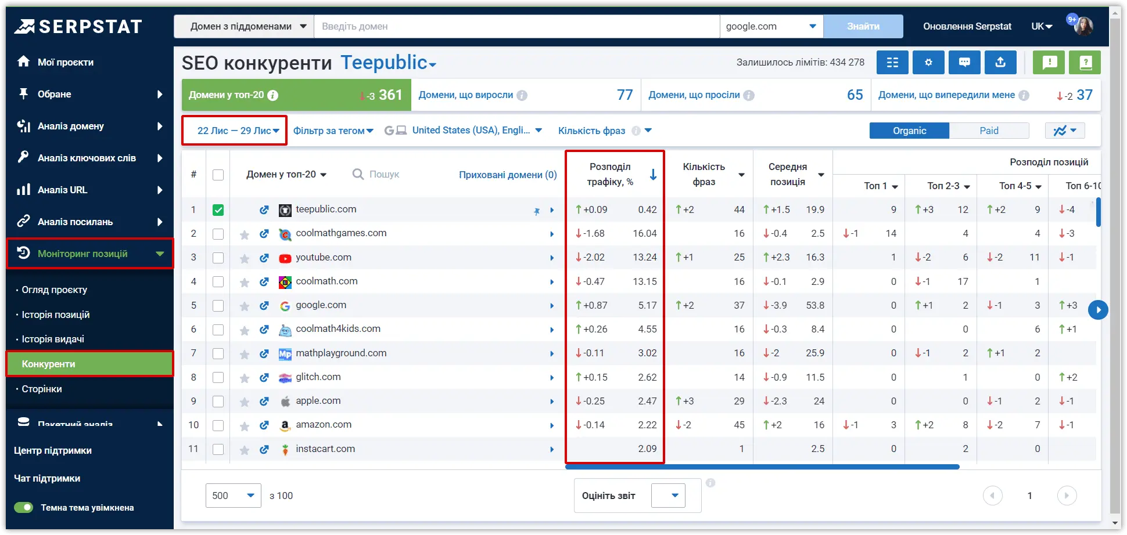This screenshot has width=1127, height=535.
Task: Click the green help book icon
Action: [1085, 63]
